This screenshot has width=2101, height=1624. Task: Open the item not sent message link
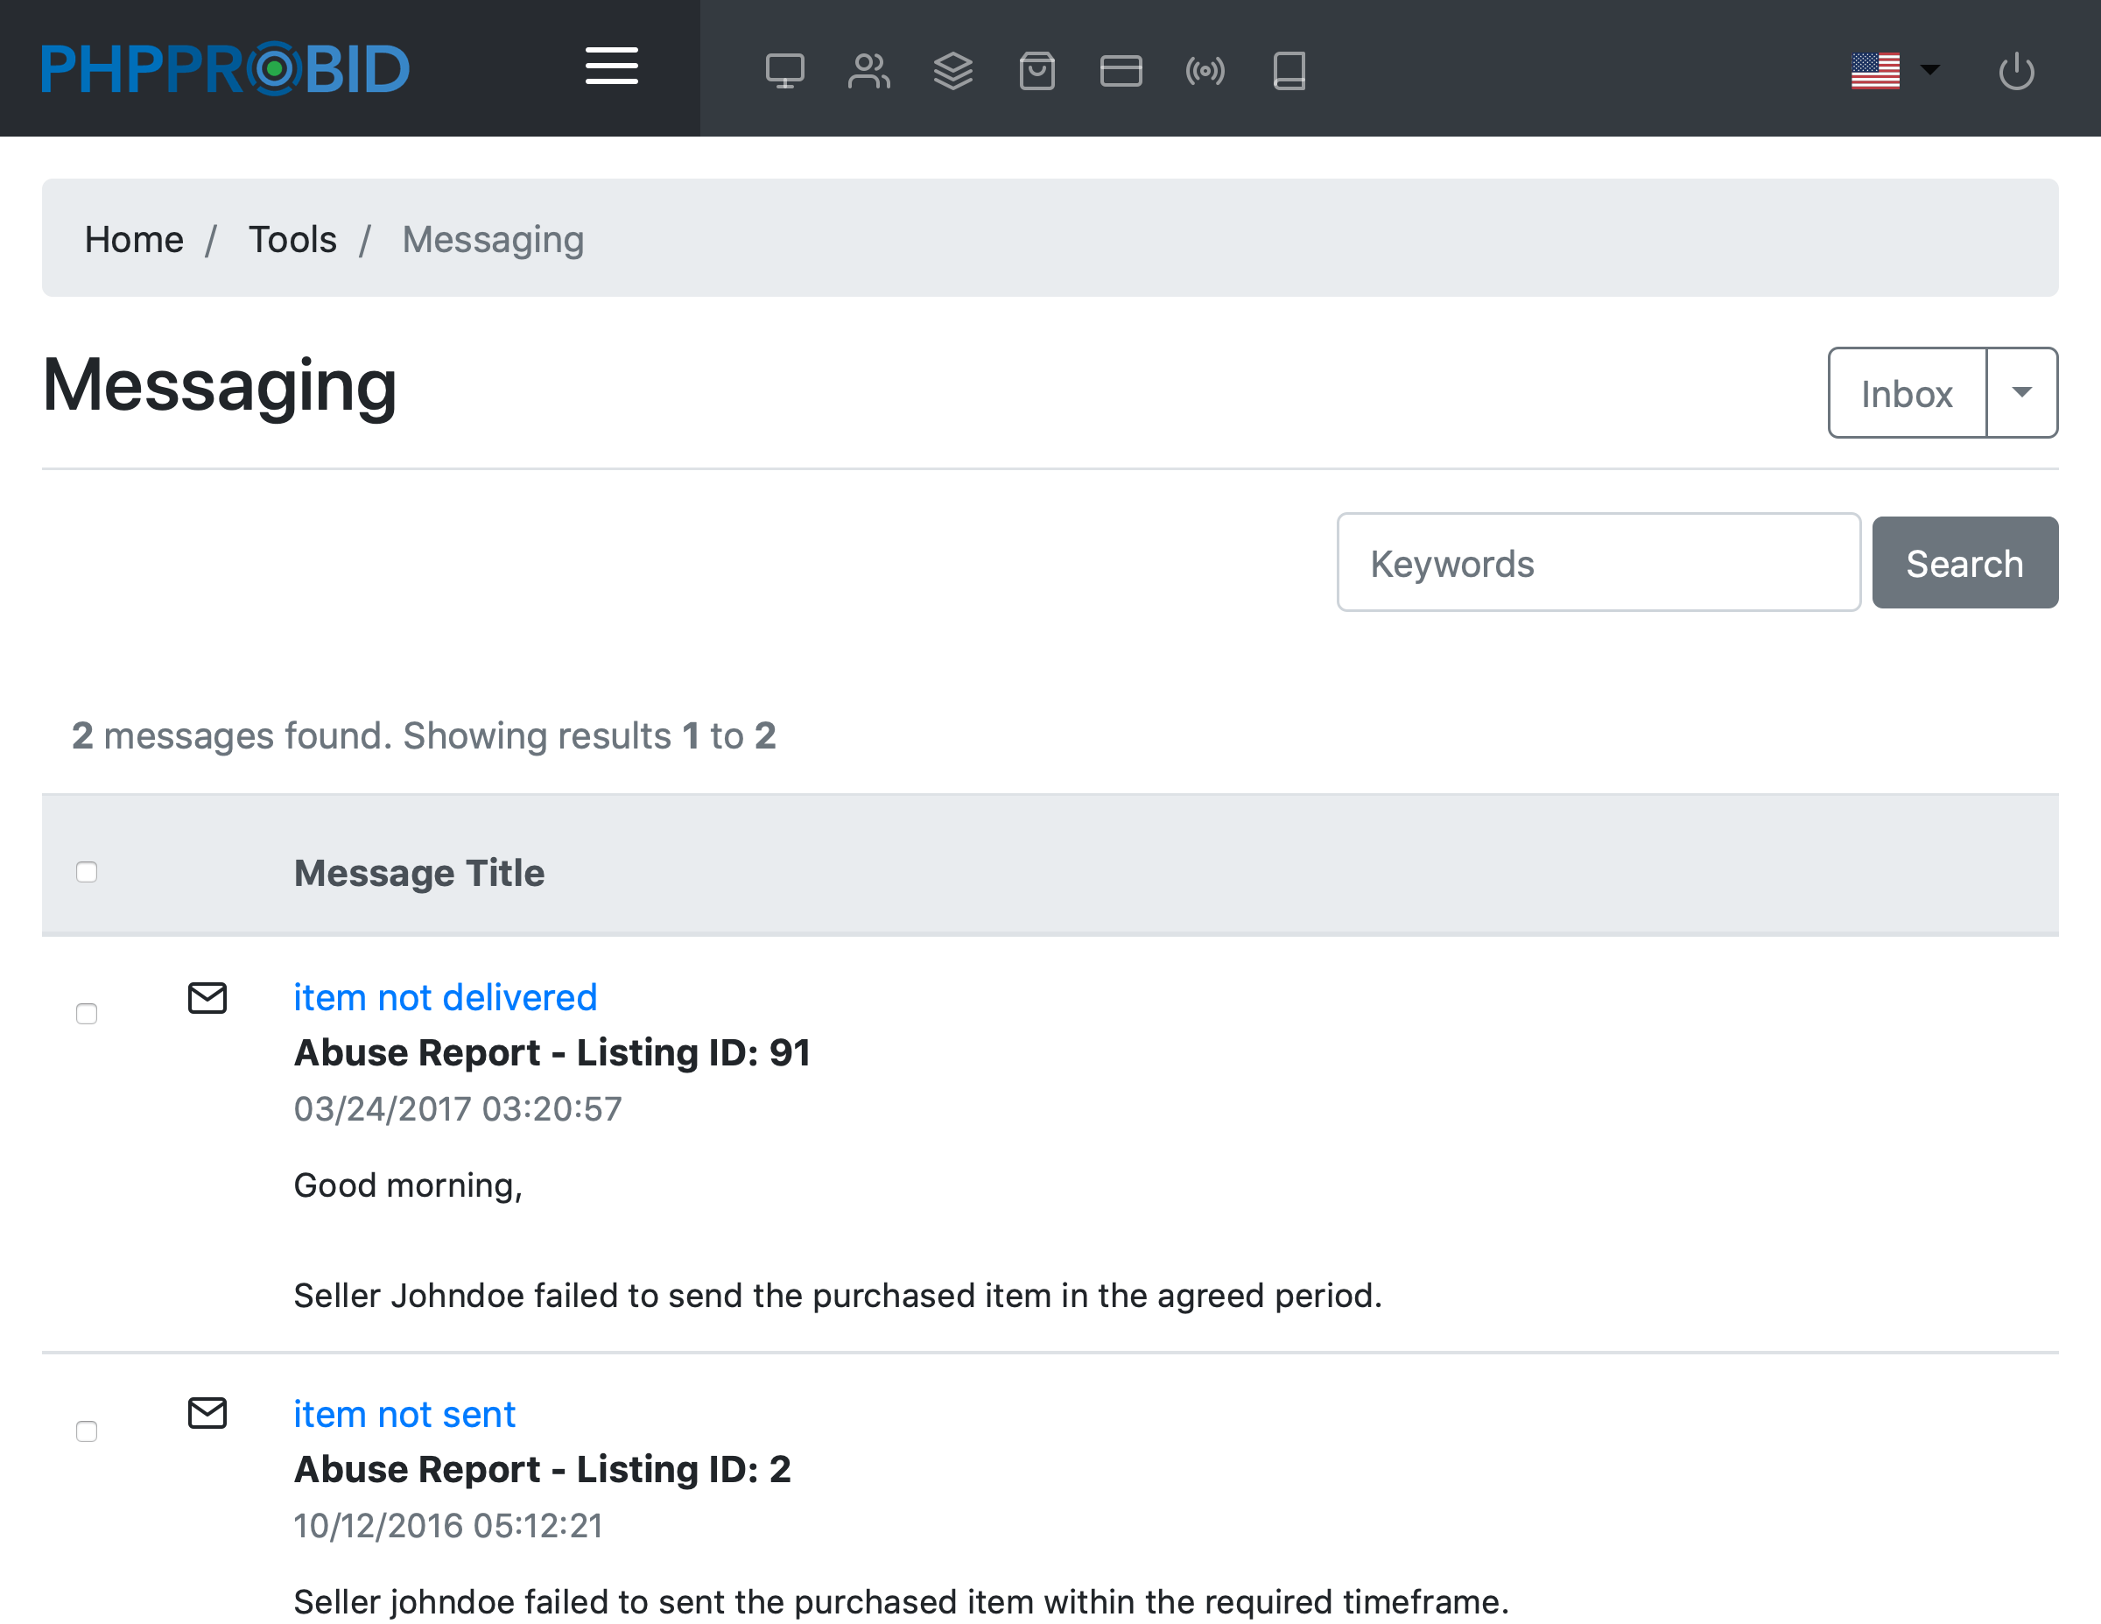pyautogui.click(x=404, y=1413)
